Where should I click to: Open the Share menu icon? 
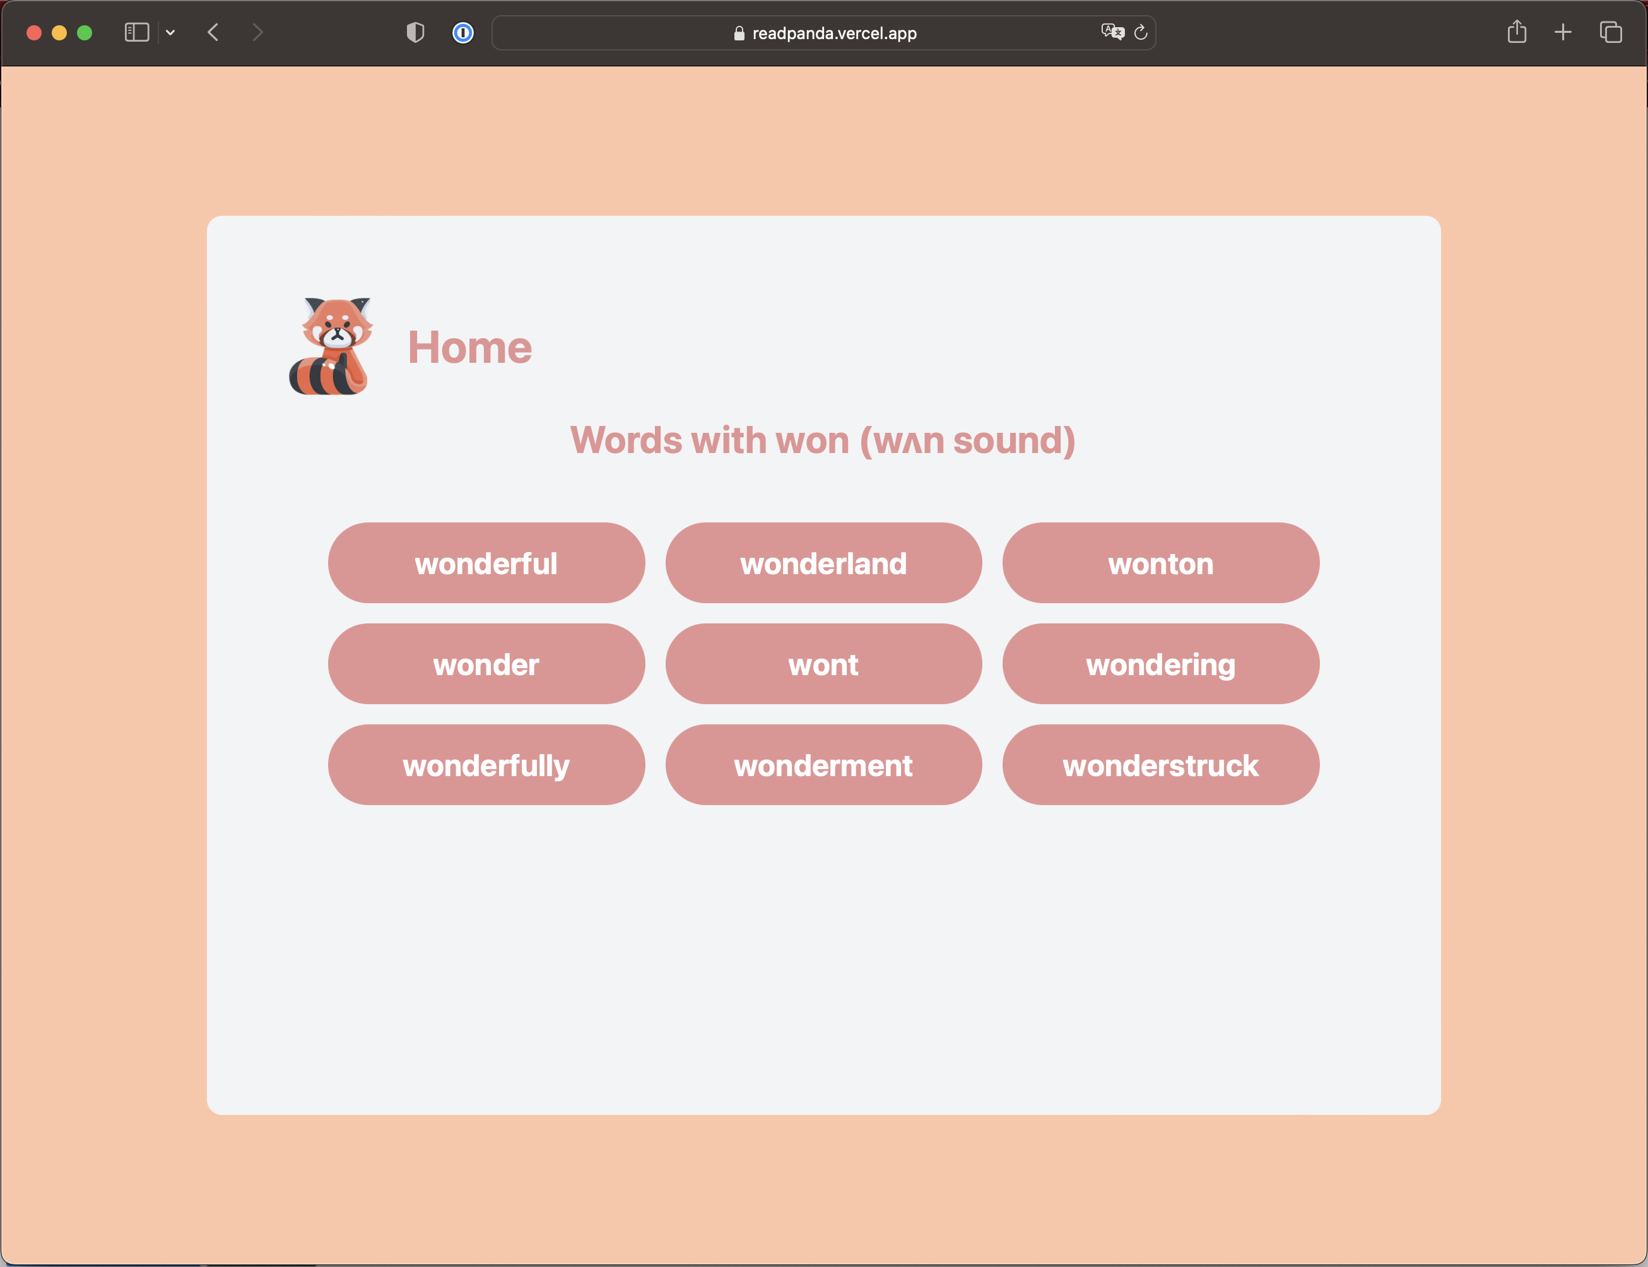(x=1517, y=32)
